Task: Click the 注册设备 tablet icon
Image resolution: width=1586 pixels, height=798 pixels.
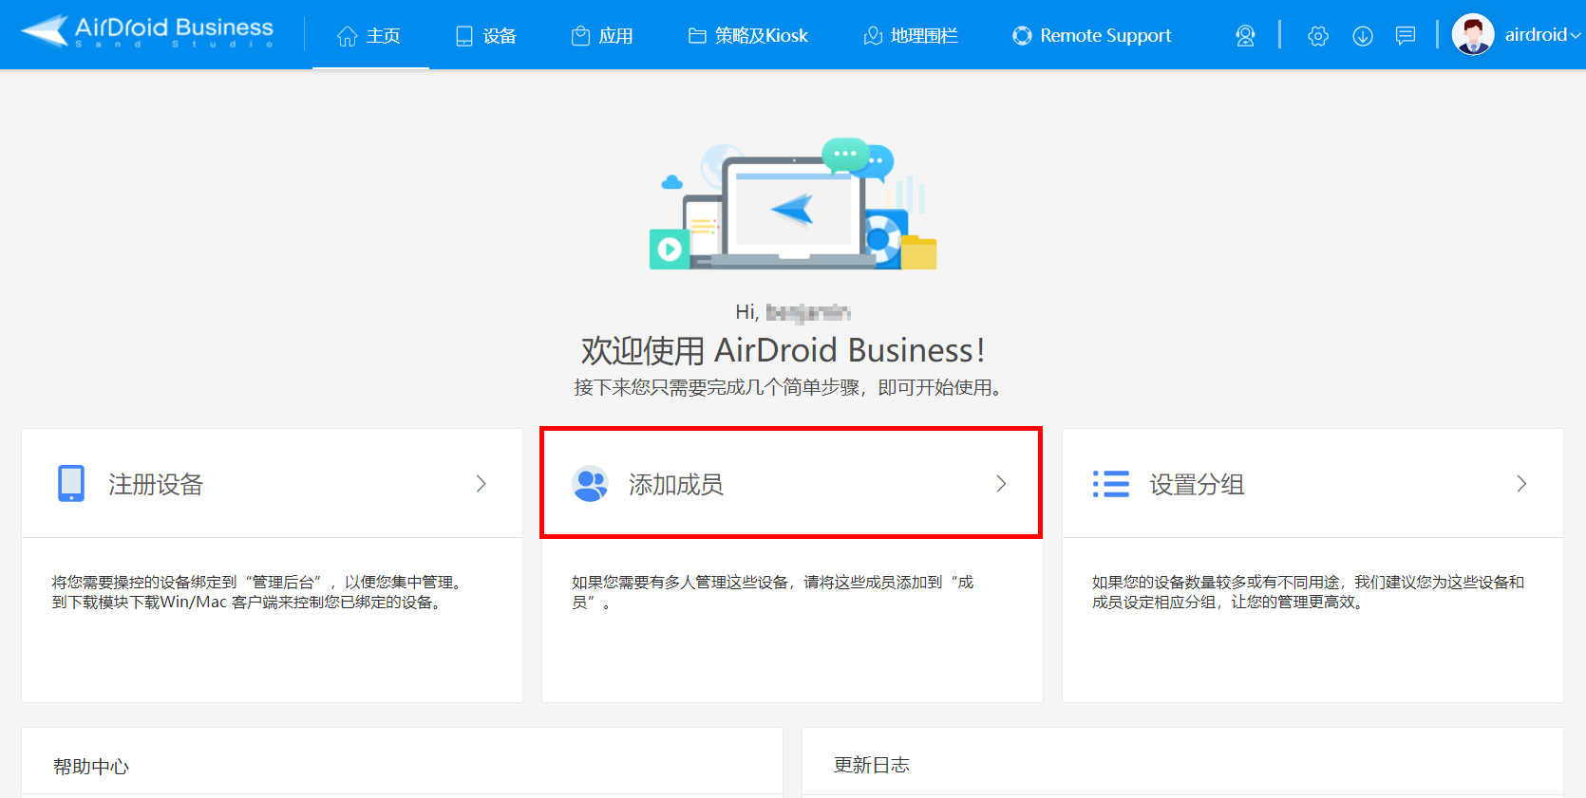Action: [71, 484]
